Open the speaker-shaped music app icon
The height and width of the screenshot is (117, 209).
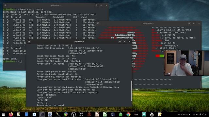[x=19, y=114]
